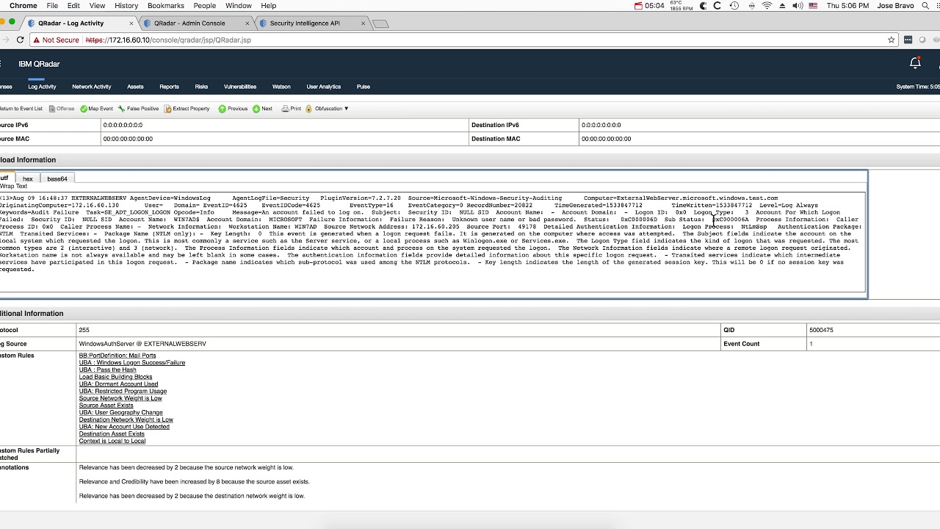
Task: Click the Obfuscation lock icon
Action: click(309, 109)
